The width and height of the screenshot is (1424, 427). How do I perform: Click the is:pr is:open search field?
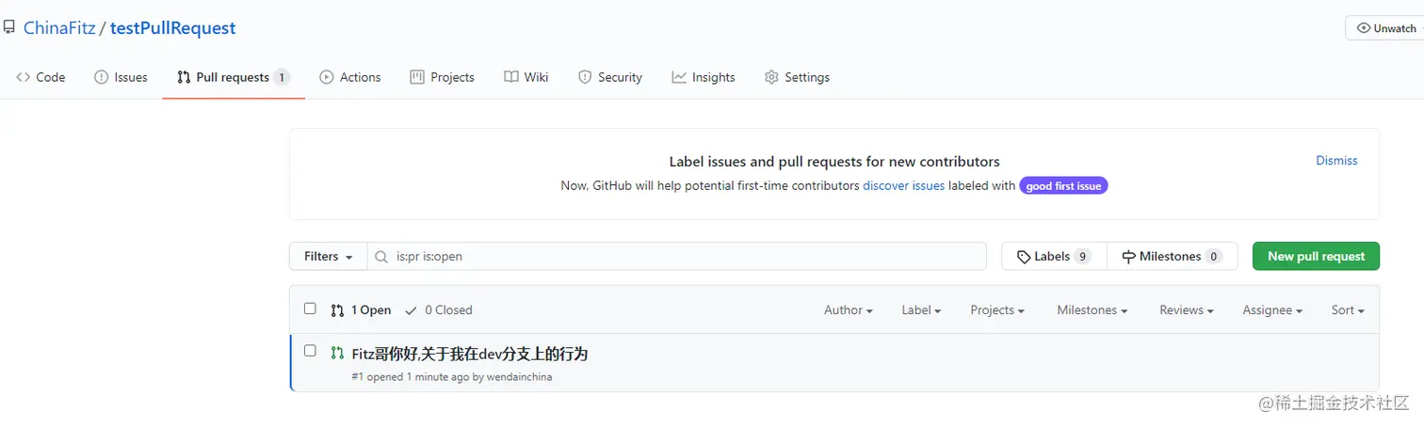pos(676,256)
